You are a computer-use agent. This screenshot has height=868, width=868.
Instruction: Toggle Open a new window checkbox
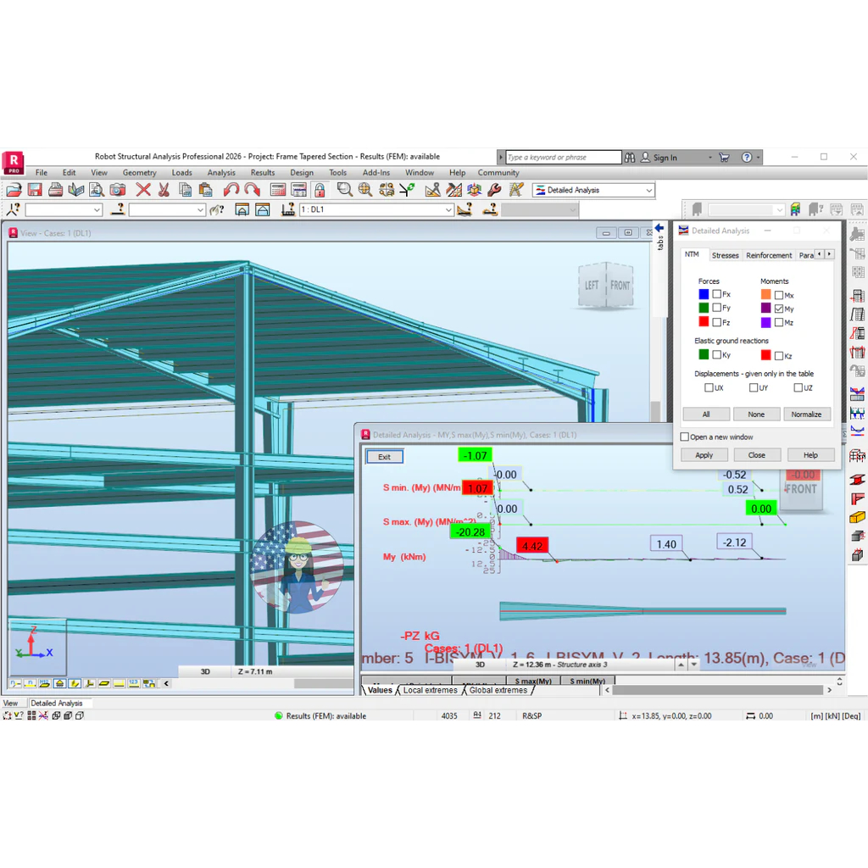(x=685, y=437)
